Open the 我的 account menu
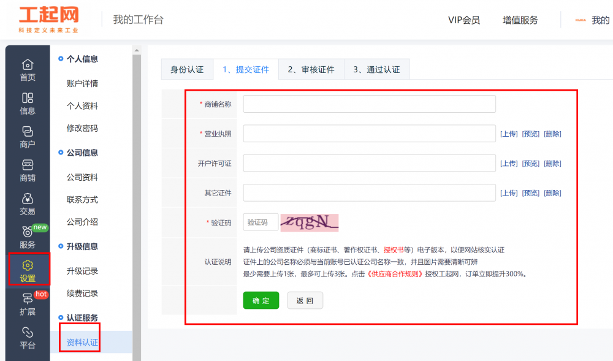613x361 pixels. pyautogui.click(x=601, y=20)
